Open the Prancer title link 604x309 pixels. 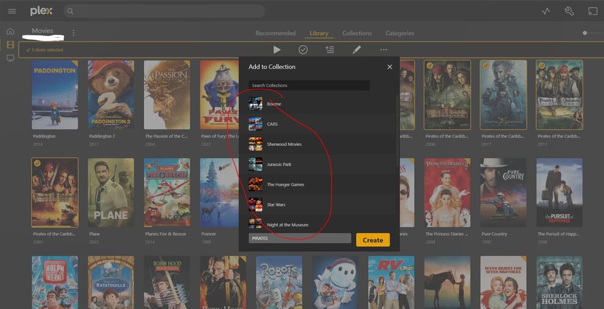208,234
